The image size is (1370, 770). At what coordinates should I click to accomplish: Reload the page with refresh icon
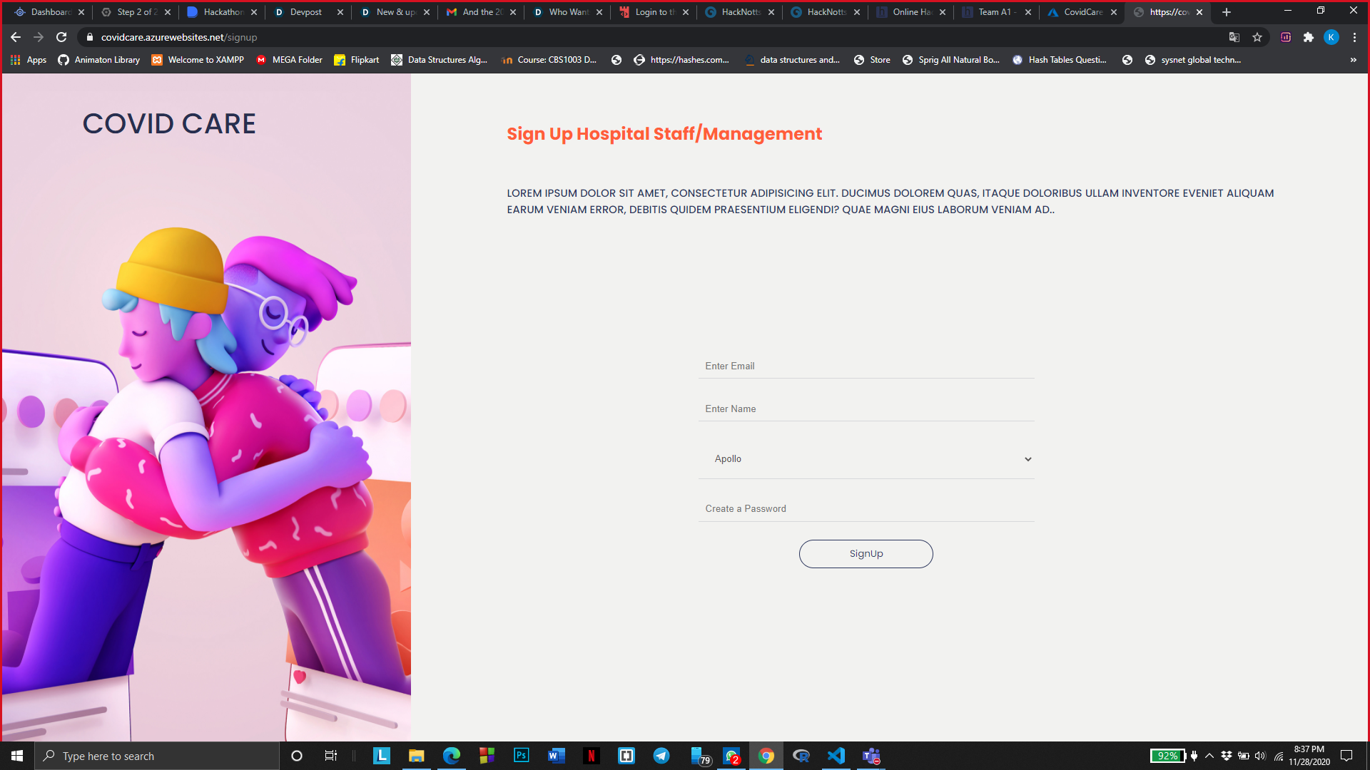point(61,37)
